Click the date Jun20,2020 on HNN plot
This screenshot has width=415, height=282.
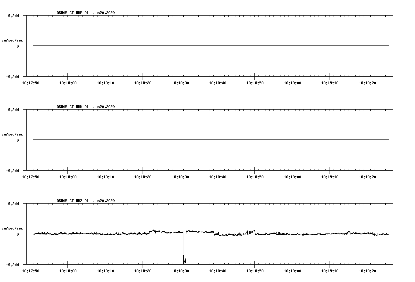pyautogui.click(x=104, y=107)
